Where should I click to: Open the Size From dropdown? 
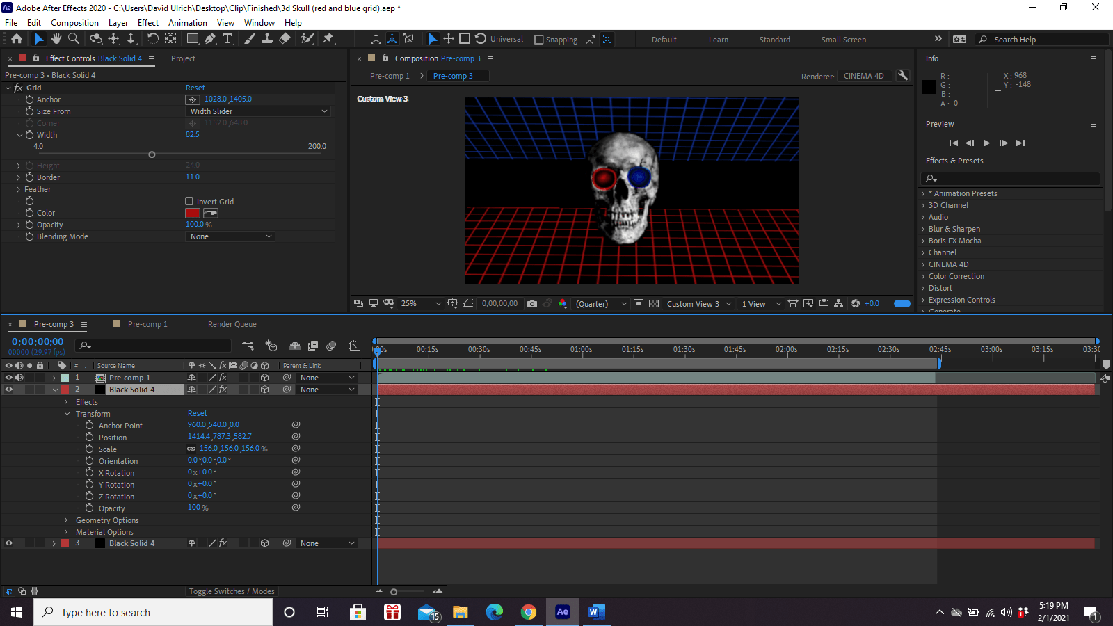pos(258,111)
